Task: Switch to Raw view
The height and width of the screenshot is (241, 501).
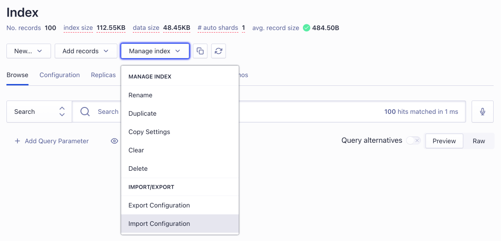Action: click(478, 141)
